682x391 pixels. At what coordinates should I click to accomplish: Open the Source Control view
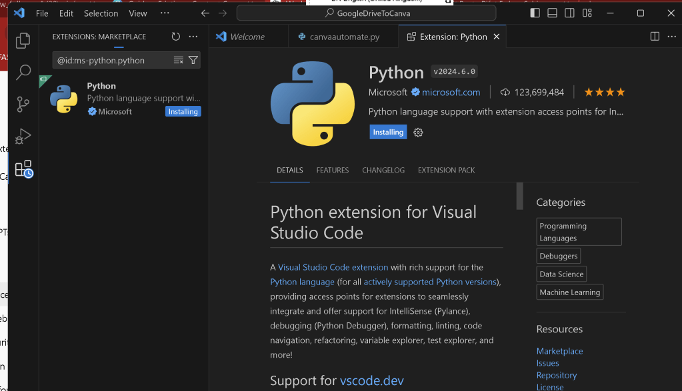[x=23, y=105]
